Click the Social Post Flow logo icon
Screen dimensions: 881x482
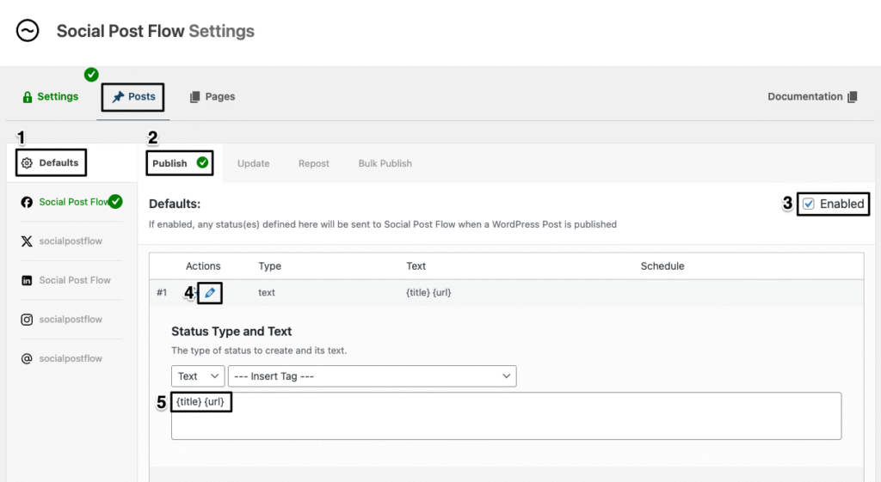tap(27, 31)
